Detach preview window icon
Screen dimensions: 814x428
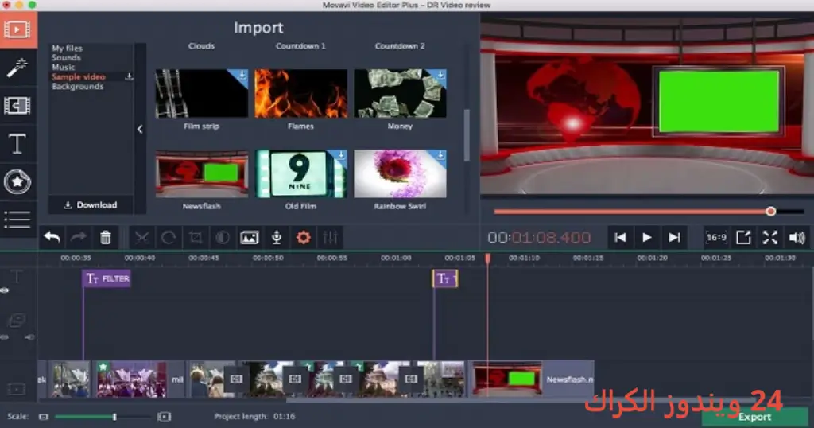pos(743,237)
